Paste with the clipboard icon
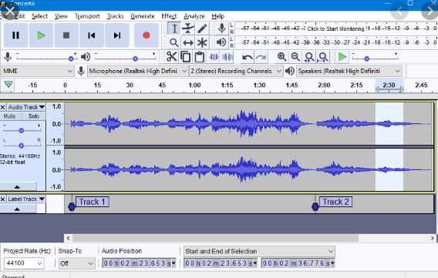Viewport: 438px width, 278px height. (199, 57)
